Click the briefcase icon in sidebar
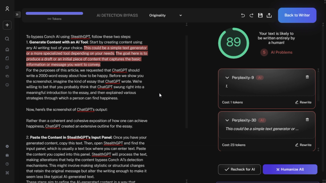The image size is (326, 183). click(x=7, y=76)
